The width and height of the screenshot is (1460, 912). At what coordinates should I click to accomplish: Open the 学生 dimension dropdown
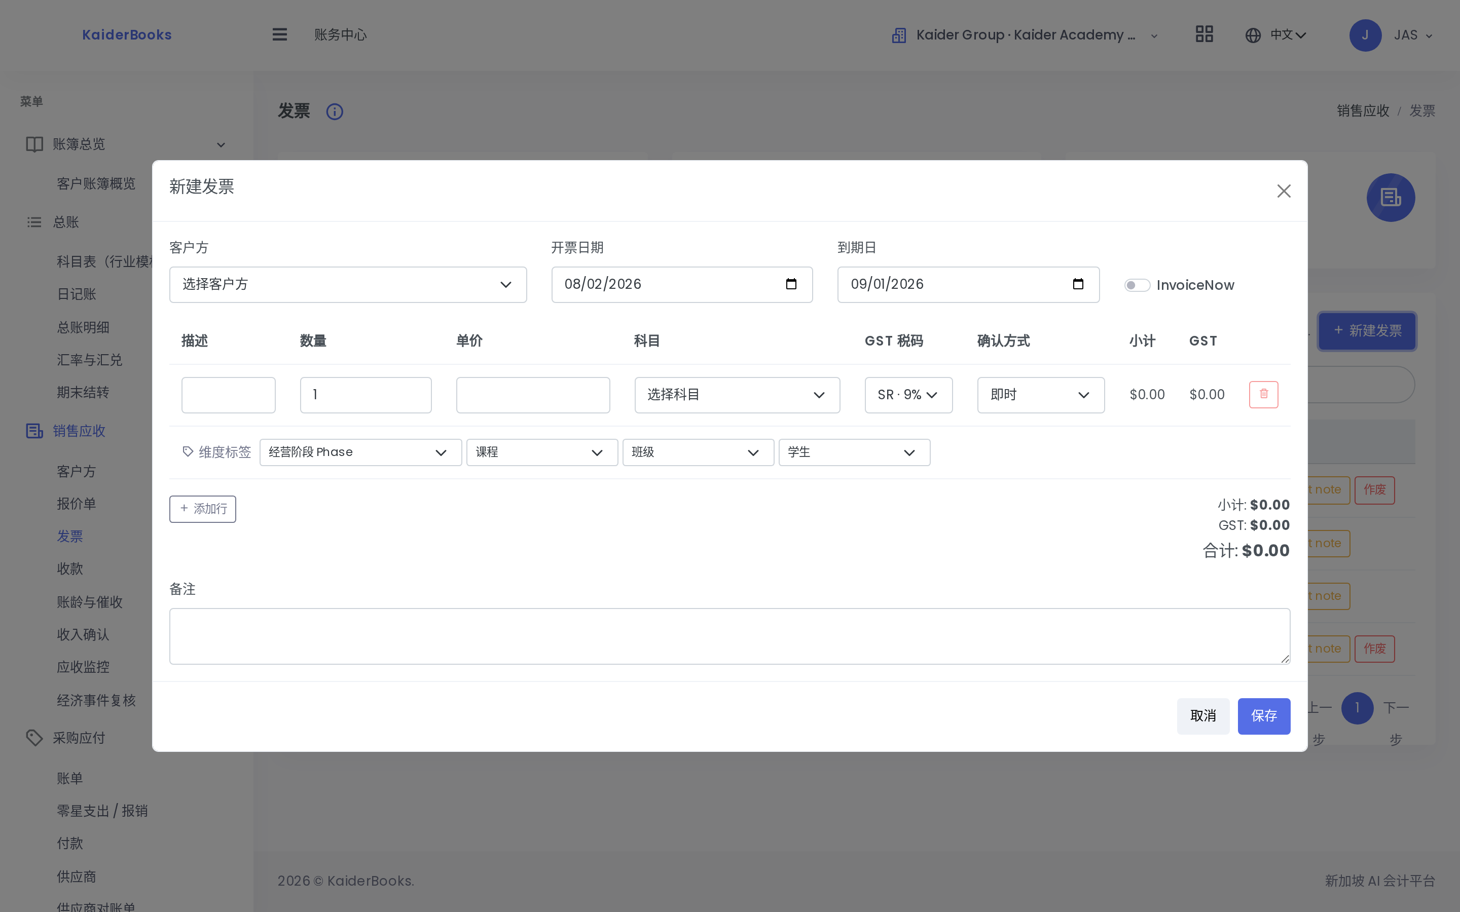point(854,452)
